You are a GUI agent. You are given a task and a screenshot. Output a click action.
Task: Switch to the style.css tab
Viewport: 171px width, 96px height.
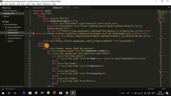point(76,8)
